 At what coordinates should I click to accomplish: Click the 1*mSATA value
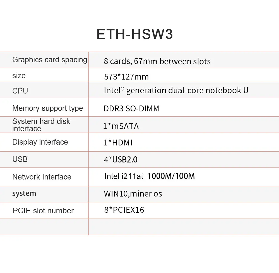pyautogui.click(x=121, y=126)
